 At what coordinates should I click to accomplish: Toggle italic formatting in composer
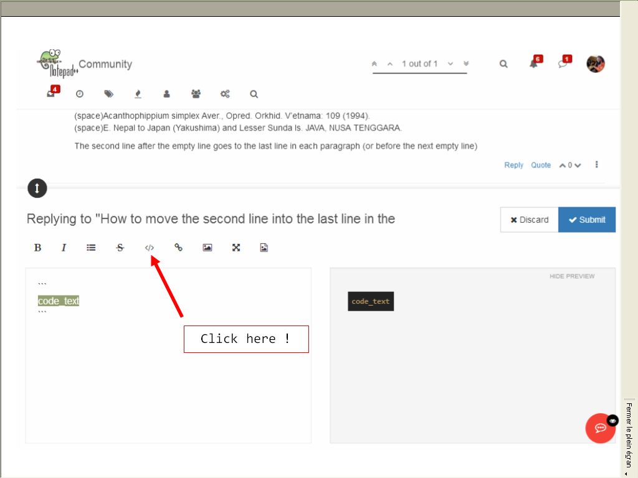(x=64, y=248)
